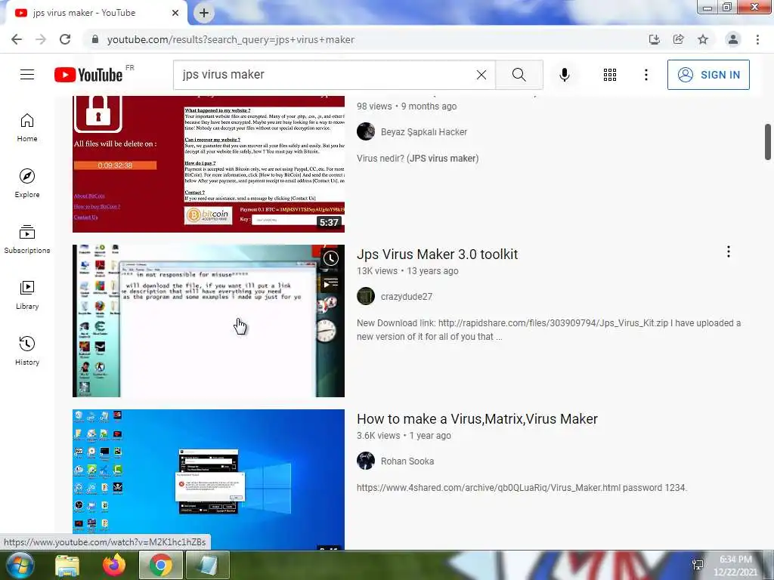Click '13K views' under Jps Virus Maker
The image size is (774, 580).
[x=377, y=271]
